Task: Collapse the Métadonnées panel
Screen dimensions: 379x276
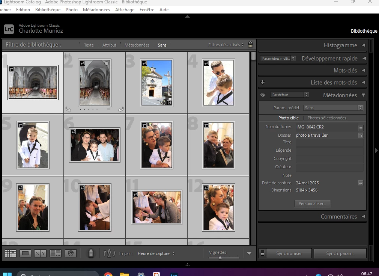Action: (x=363, y=95)
